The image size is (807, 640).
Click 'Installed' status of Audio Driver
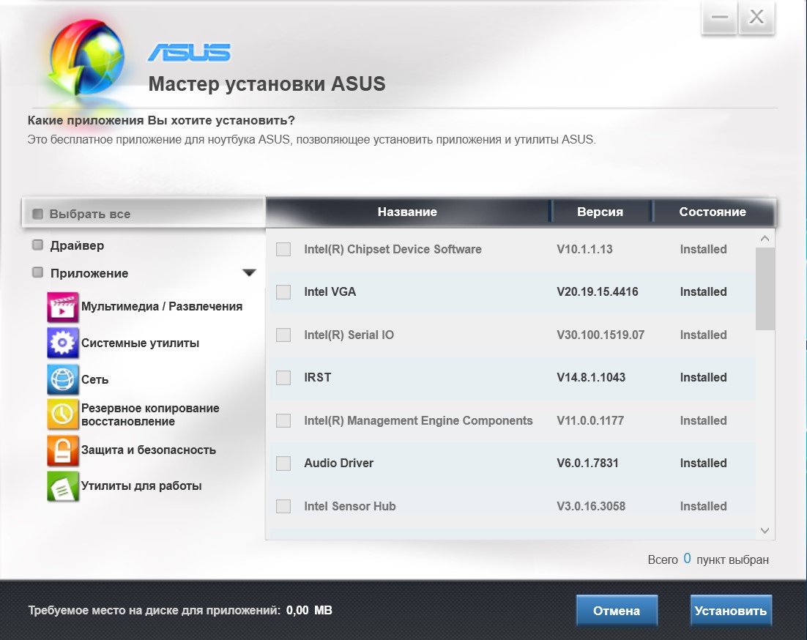tap(703, 463)
